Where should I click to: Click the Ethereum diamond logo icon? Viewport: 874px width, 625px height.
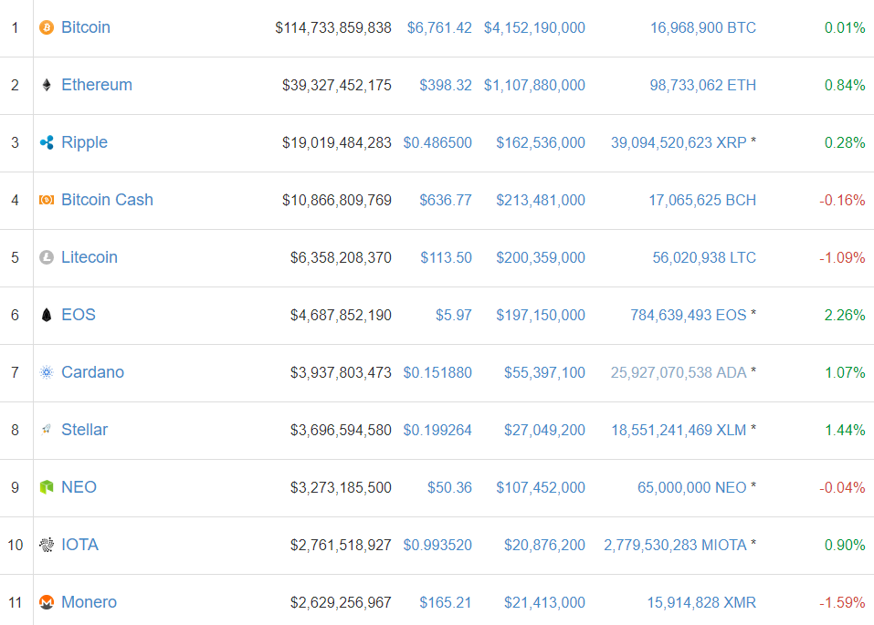pyautogui.click(x=47, y=86)
